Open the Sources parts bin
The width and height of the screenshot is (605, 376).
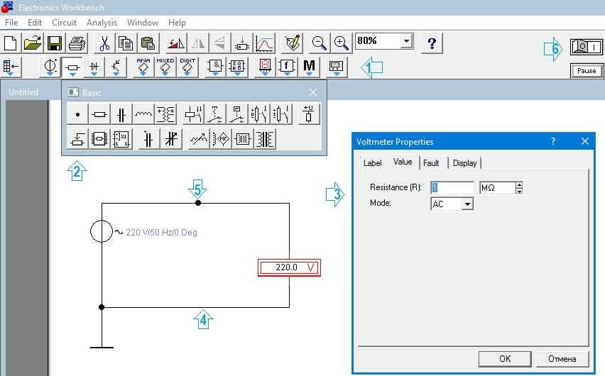(x=50, y=67)
